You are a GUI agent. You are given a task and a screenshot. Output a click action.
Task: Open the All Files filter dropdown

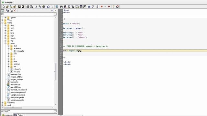pyautogui.click(x=55, y=111)
